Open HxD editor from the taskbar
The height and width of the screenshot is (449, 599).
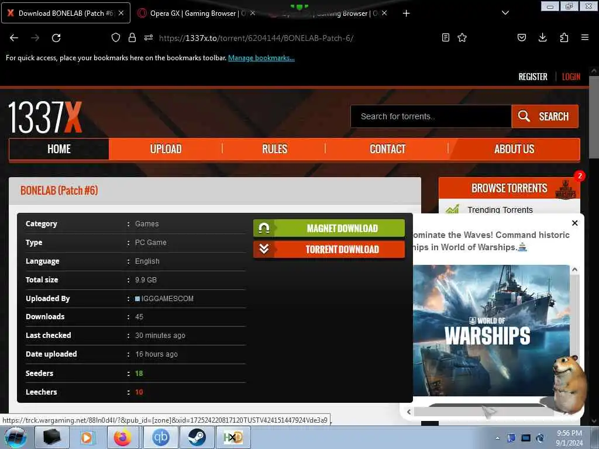[233, 437]
